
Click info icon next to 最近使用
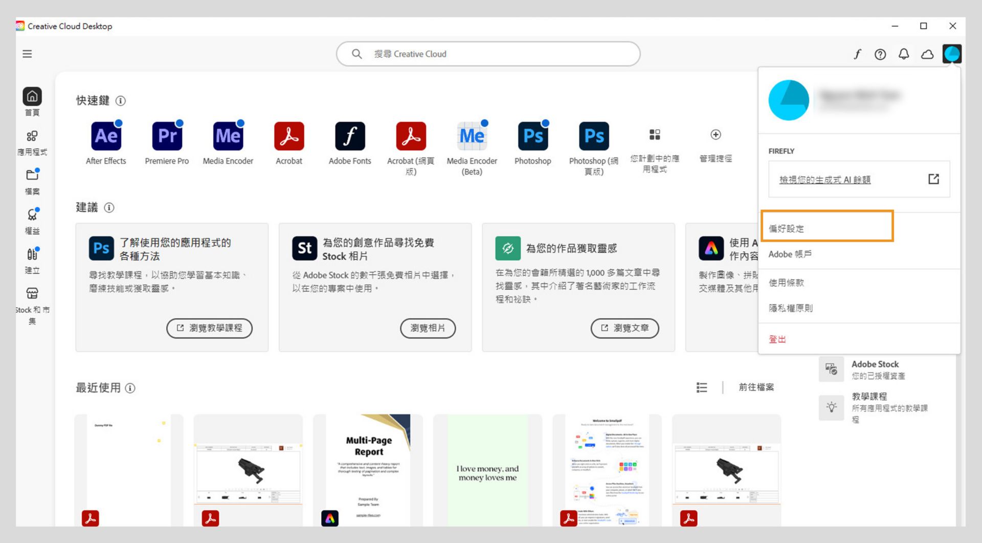(x=130, y=388)
